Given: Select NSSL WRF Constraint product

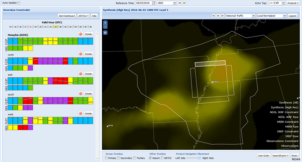Looking at the screenshot, I should click(x=284, y=112).
